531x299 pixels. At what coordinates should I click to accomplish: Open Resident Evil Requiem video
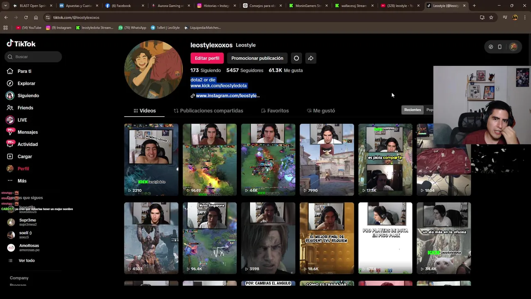(x=326, y=238)
